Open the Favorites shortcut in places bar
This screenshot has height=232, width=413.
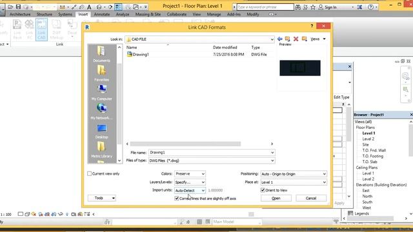pos(101,73)
